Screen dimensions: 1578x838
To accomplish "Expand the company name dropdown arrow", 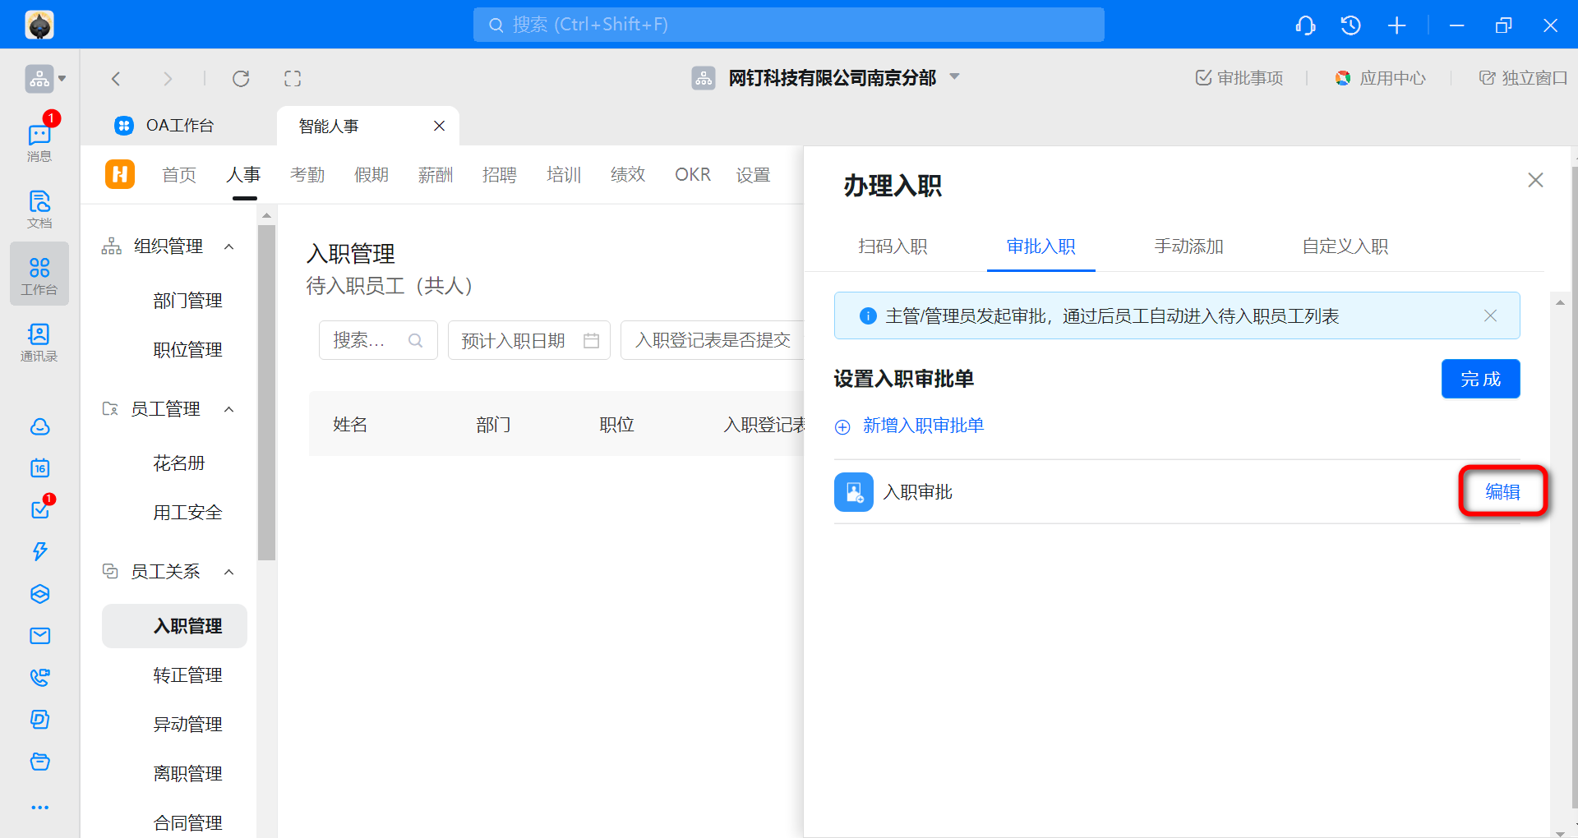I will [955, 76].
